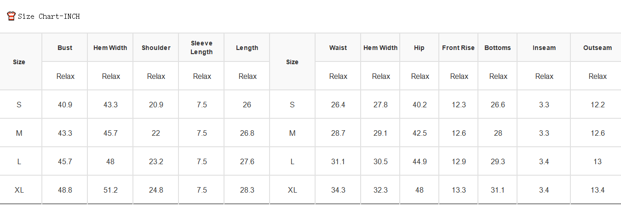Select the XL waist value 34.3
Viewport: 621px width, 205px height.
tap(338, 190)
